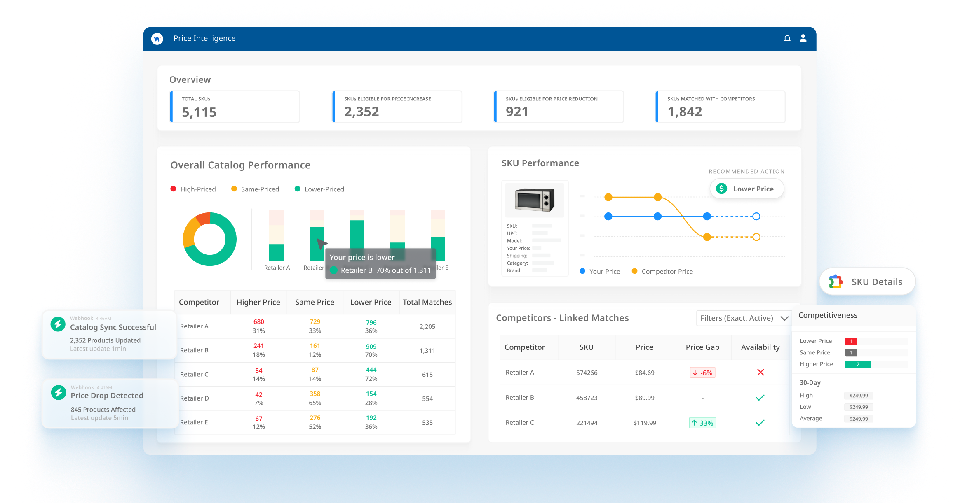960x503 pixels.
Task: Switch to the SKU Performance panel
Action: [x=540, y=163]
